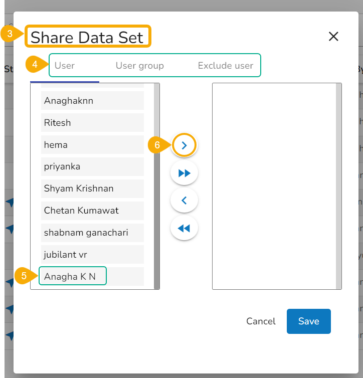
Task: Pick priyanka from the user list
Action: (x=92, y=166)
